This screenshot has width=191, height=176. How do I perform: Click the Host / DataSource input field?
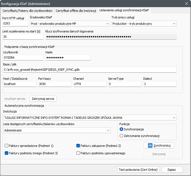click(x=19, y=84)
